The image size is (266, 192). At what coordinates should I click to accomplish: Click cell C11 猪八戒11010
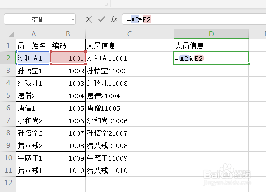click(129, 170)
